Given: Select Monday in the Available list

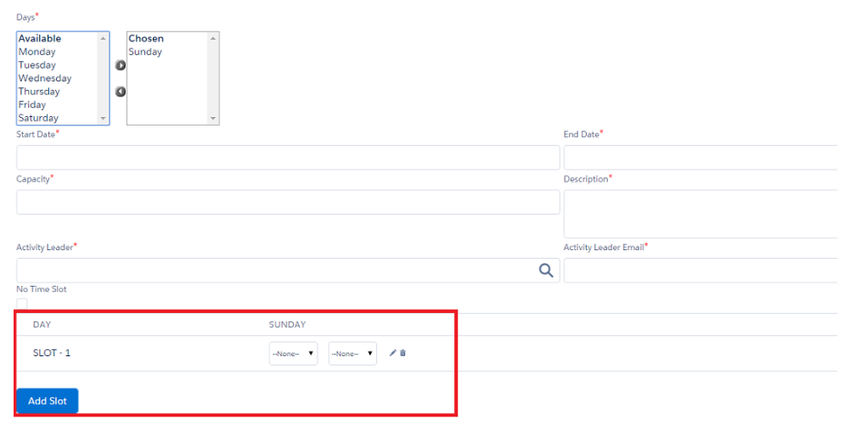Looking at the screenshot, I should pyautogui.click(x=37, y=52).
